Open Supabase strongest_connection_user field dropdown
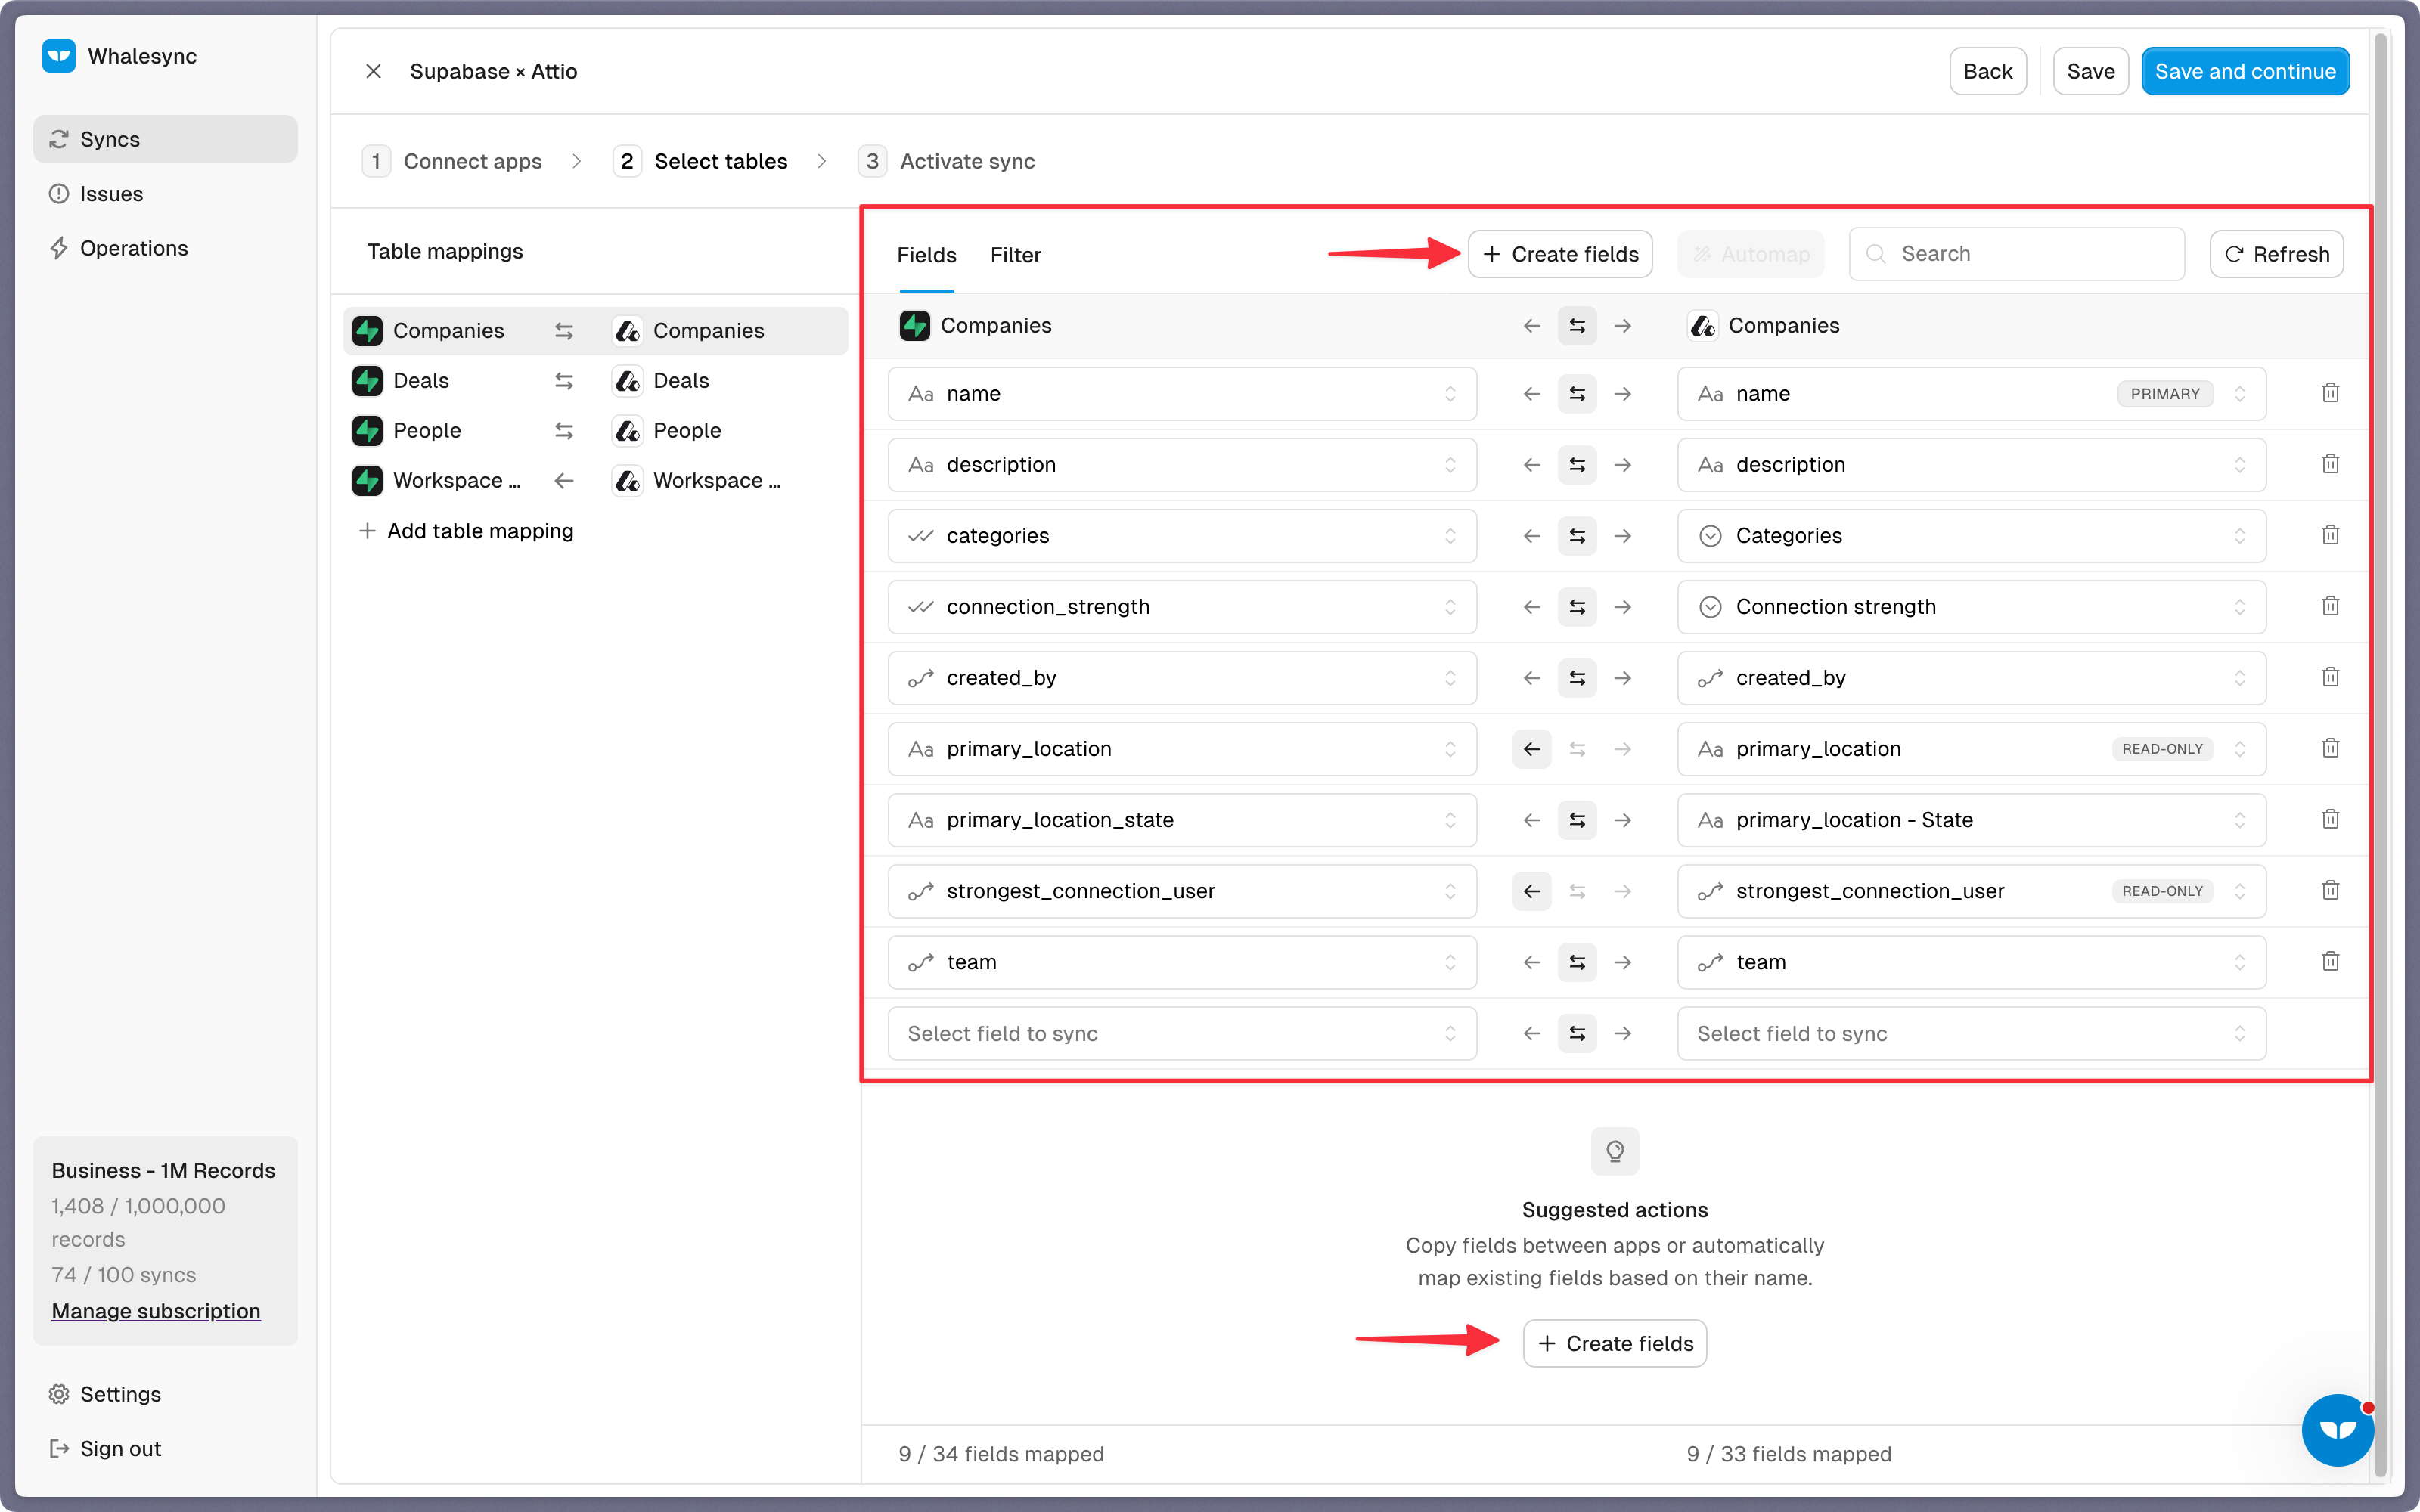Image resolution: width=2420 pixels, height=1512 pixels. click(x=1182, y=891)
